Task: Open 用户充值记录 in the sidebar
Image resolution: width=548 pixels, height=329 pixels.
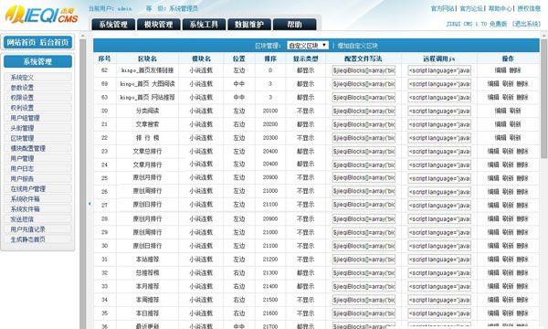Action: (28, 229)
